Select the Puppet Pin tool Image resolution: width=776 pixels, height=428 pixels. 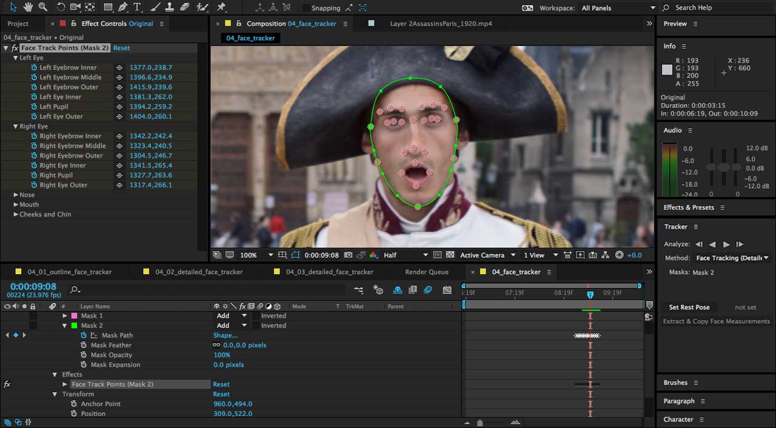(x=221, y=7)
